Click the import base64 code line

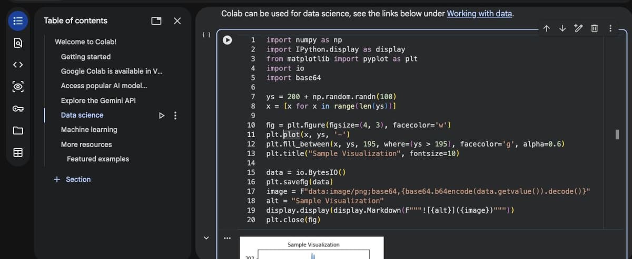point(294,78)
